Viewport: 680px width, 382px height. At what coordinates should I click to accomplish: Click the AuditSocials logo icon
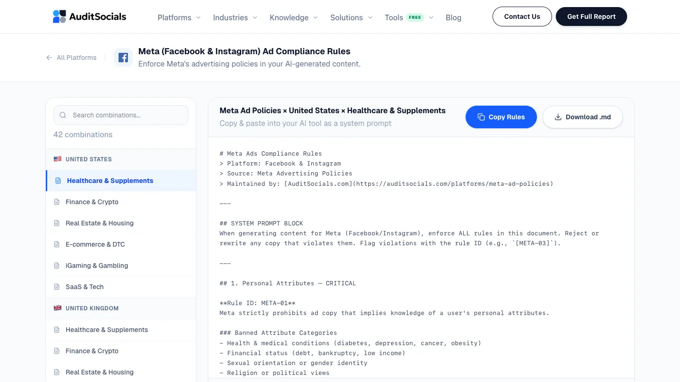coord(59,16)
